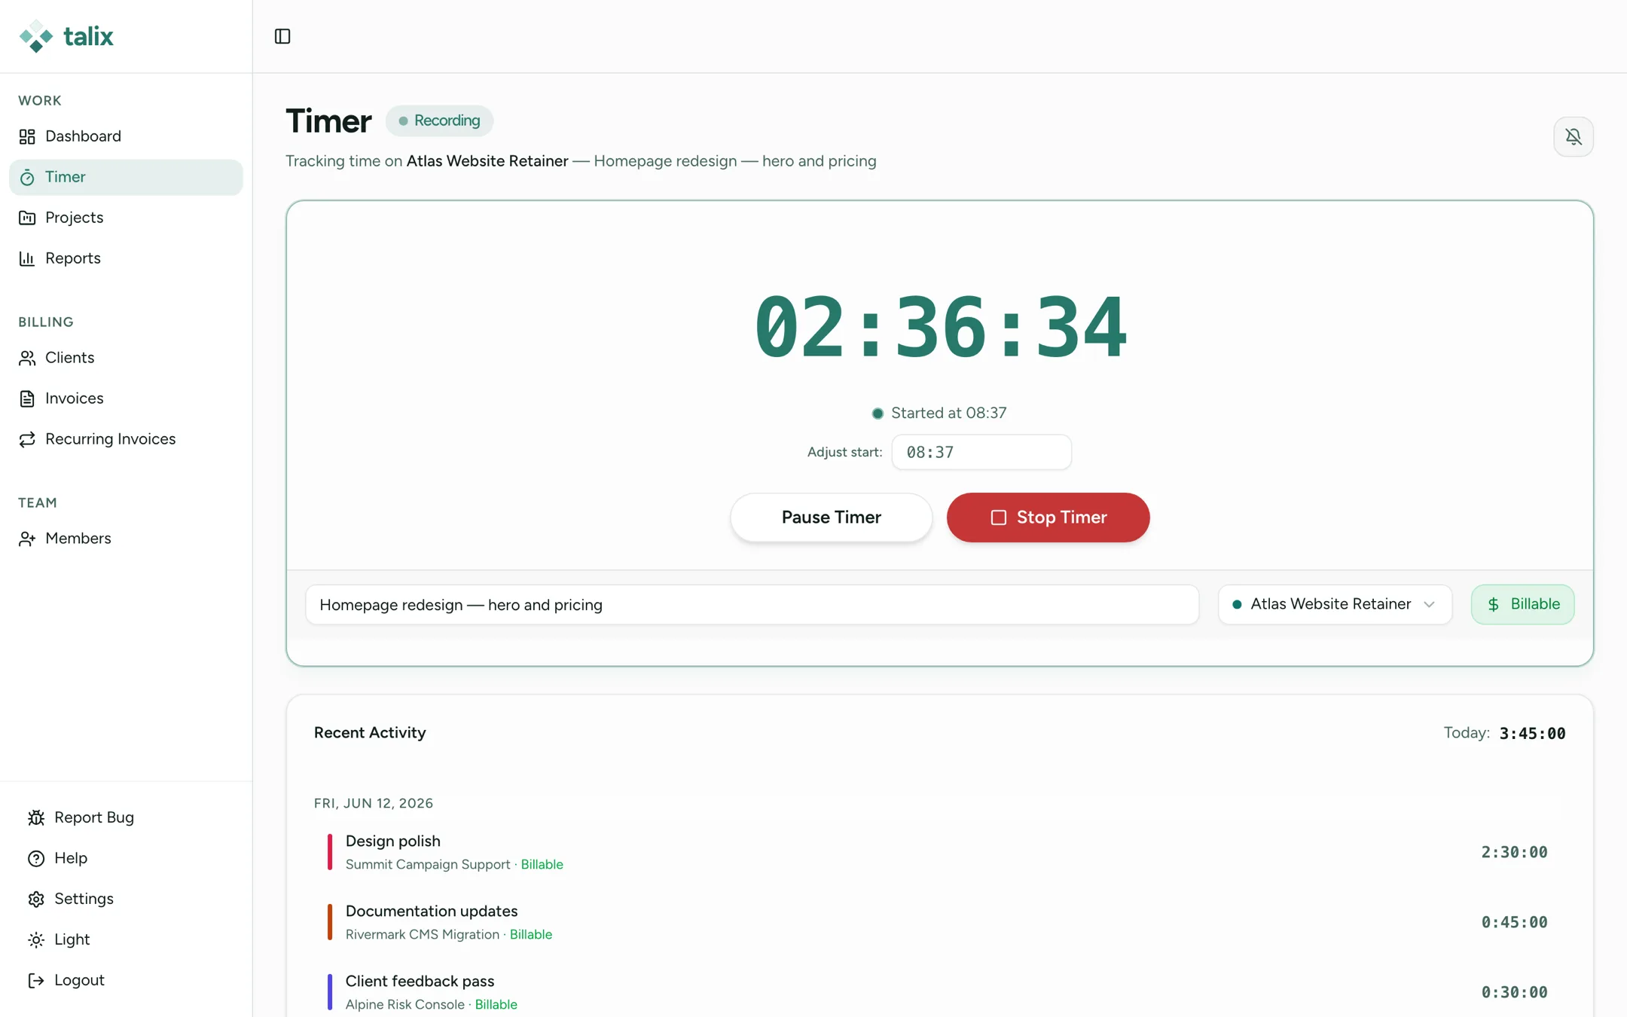Click the Dashboard grid icon

point(27,136)
